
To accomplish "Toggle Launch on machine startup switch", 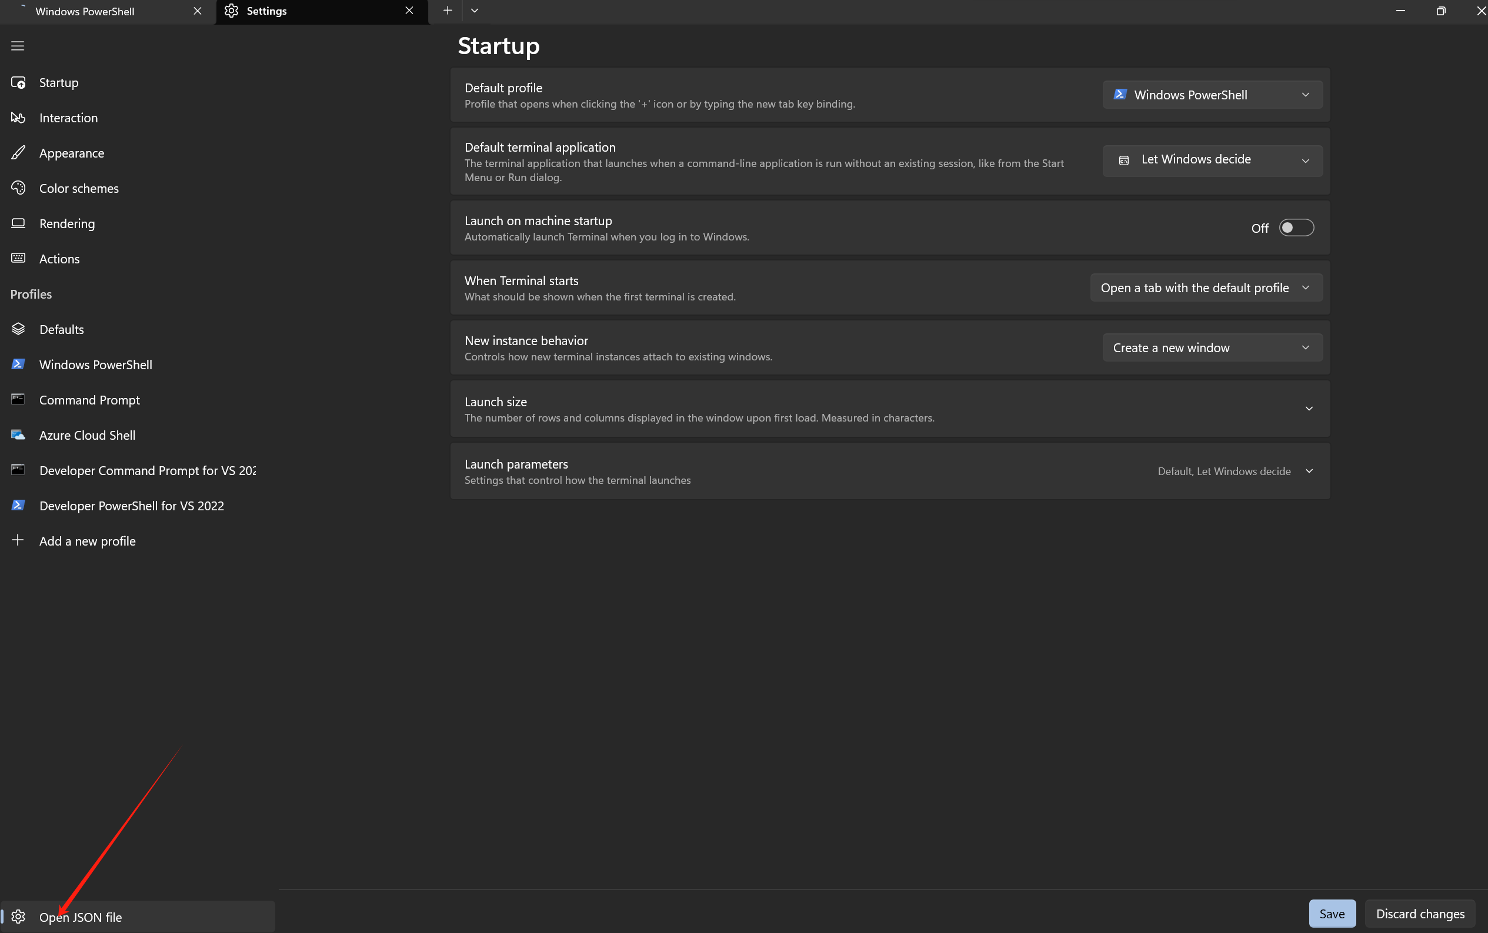I will [x=1296, y=228].
